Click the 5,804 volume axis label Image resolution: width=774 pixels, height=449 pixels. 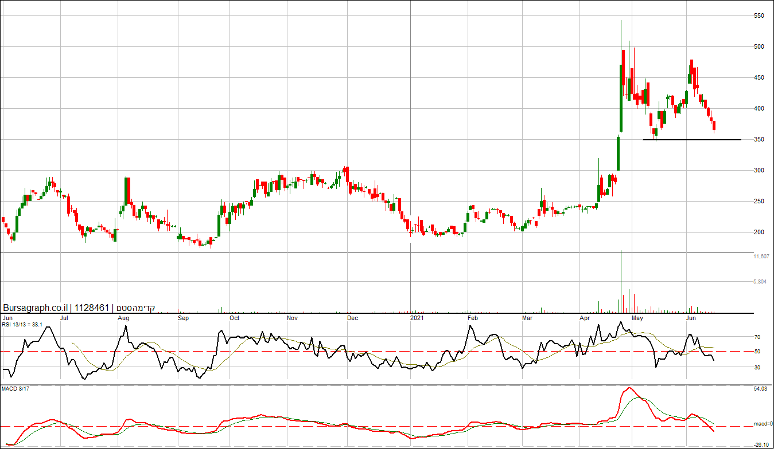pos(760,282)
